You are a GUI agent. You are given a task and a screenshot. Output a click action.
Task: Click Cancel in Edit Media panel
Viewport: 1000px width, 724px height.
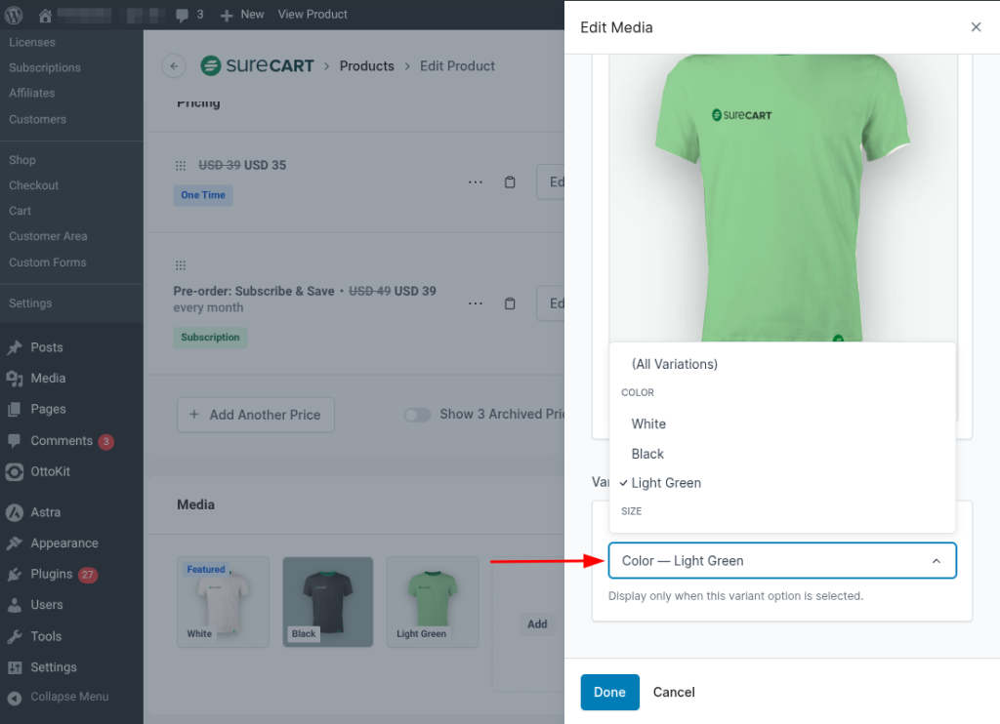tap(674, 692)
